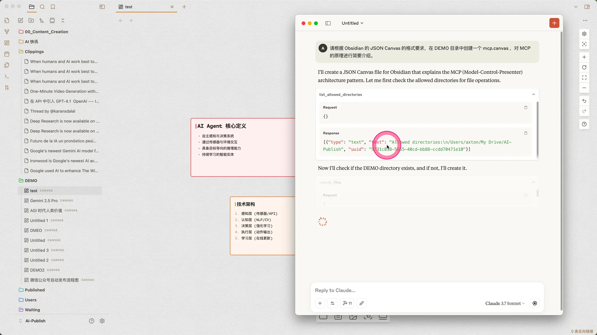Open the search pane icon
The height and width of the screenshot is (335, 597).
click(42, 7)
